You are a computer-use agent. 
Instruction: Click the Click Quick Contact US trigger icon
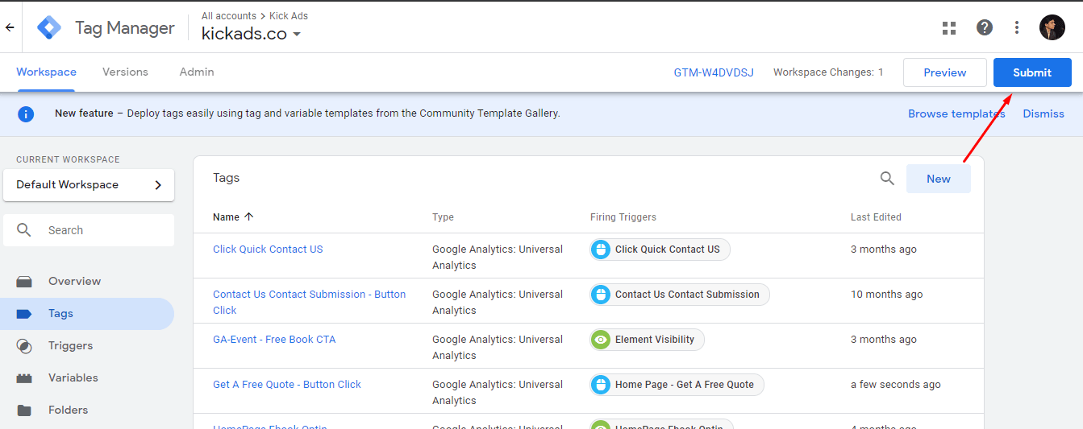600,250
